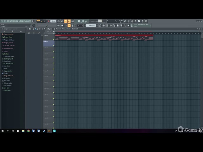Expand the Packs browser folder
The image size is (203, 152).
pyautogui.click(x=5, y=73)
